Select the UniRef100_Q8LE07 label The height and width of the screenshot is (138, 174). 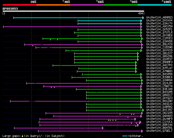tap(159, 53)
